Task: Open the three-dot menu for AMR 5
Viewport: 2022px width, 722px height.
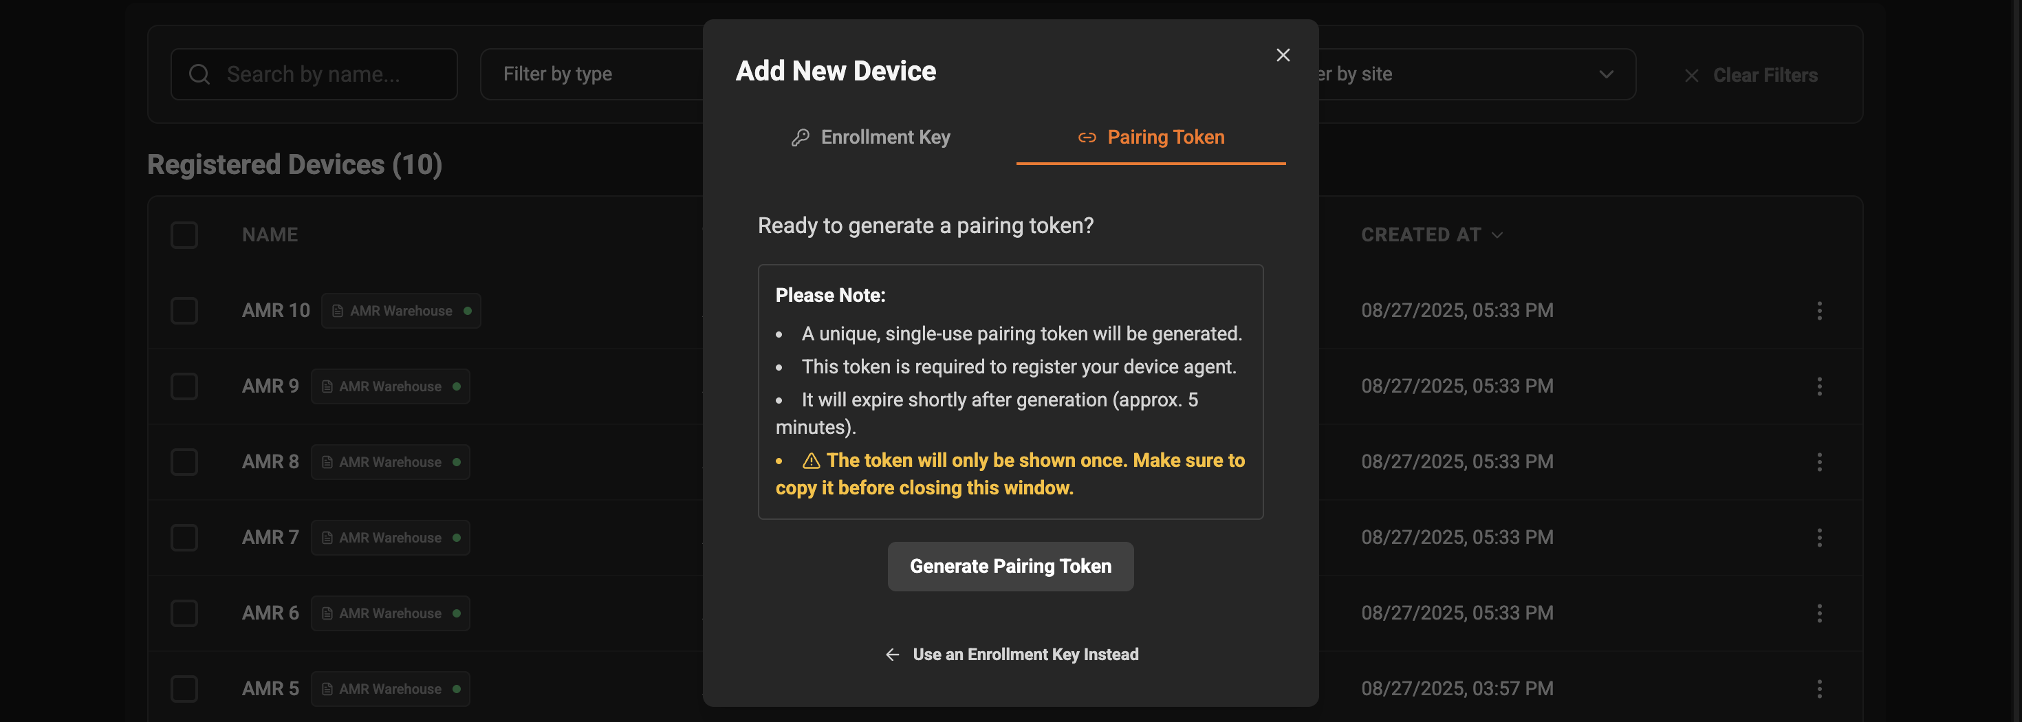Action: [1820, 689]
